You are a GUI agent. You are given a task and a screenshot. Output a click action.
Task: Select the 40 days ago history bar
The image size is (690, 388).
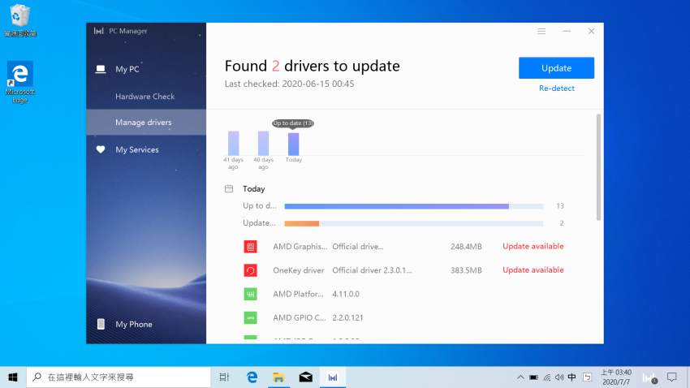263,143
